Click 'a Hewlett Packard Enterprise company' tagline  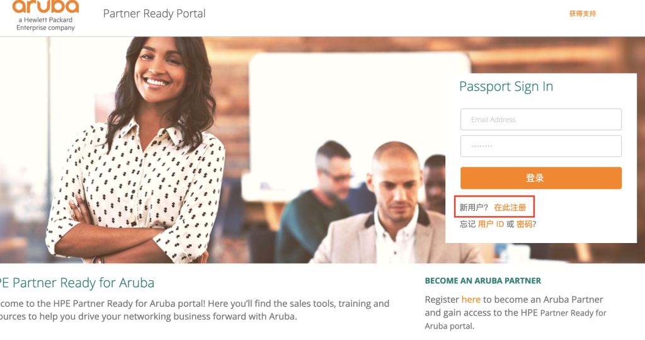[45, 24]
